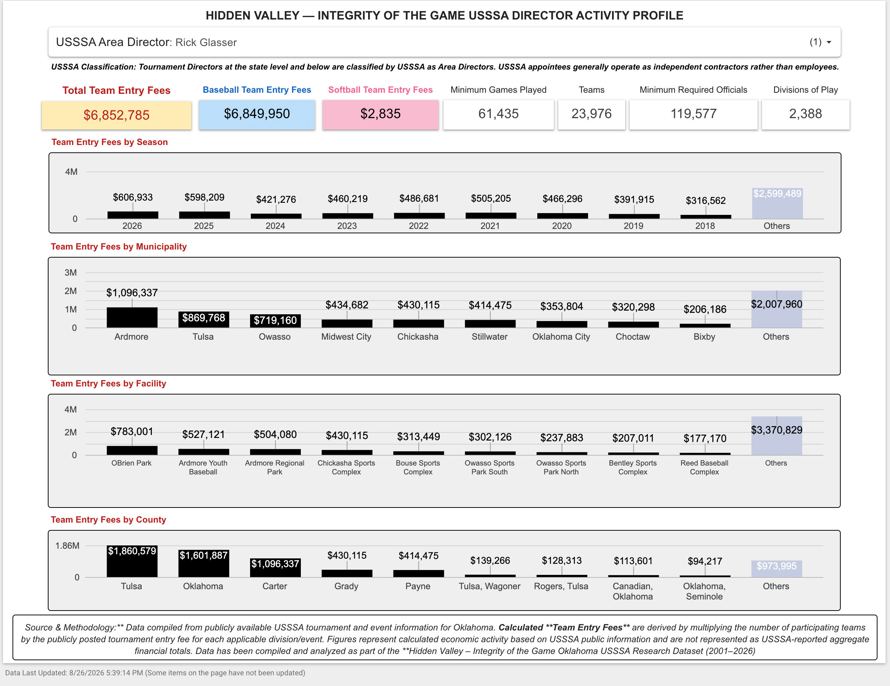Click the Chickasha municipality axis label
This screenshot has width=890, height=686.
click(x=418, y=337)
